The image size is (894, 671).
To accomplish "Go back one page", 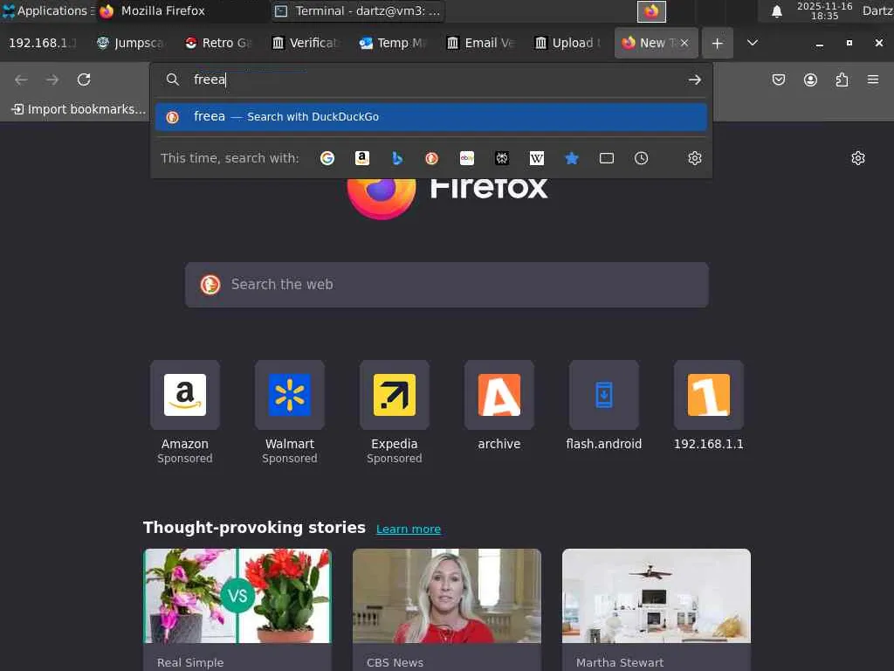I will pyautogui.click(x=21, y=80).
